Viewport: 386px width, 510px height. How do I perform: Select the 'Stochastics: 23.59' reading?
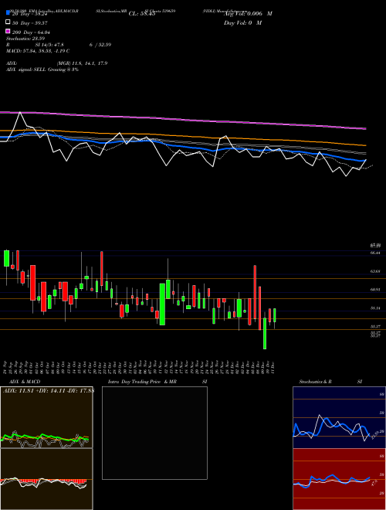click(x=25, y=39)
